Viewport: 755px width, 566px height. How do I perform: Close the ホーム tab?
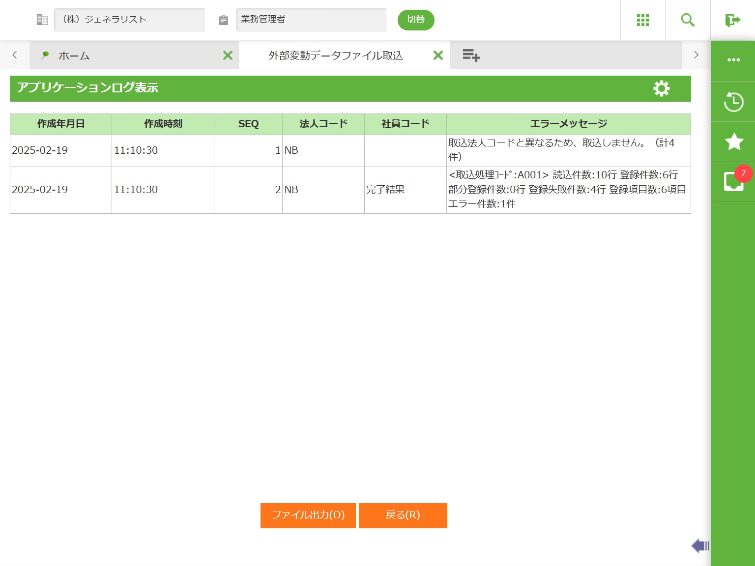(x=228, y=56)
